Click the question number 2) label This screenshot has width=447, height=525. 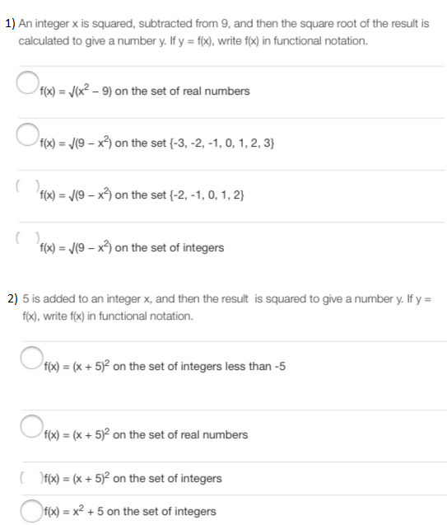click(12, 298)
